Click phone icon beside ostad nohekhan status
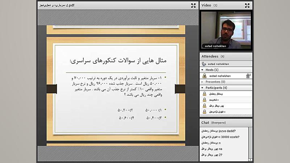290x163 pixels. [204, 64]
